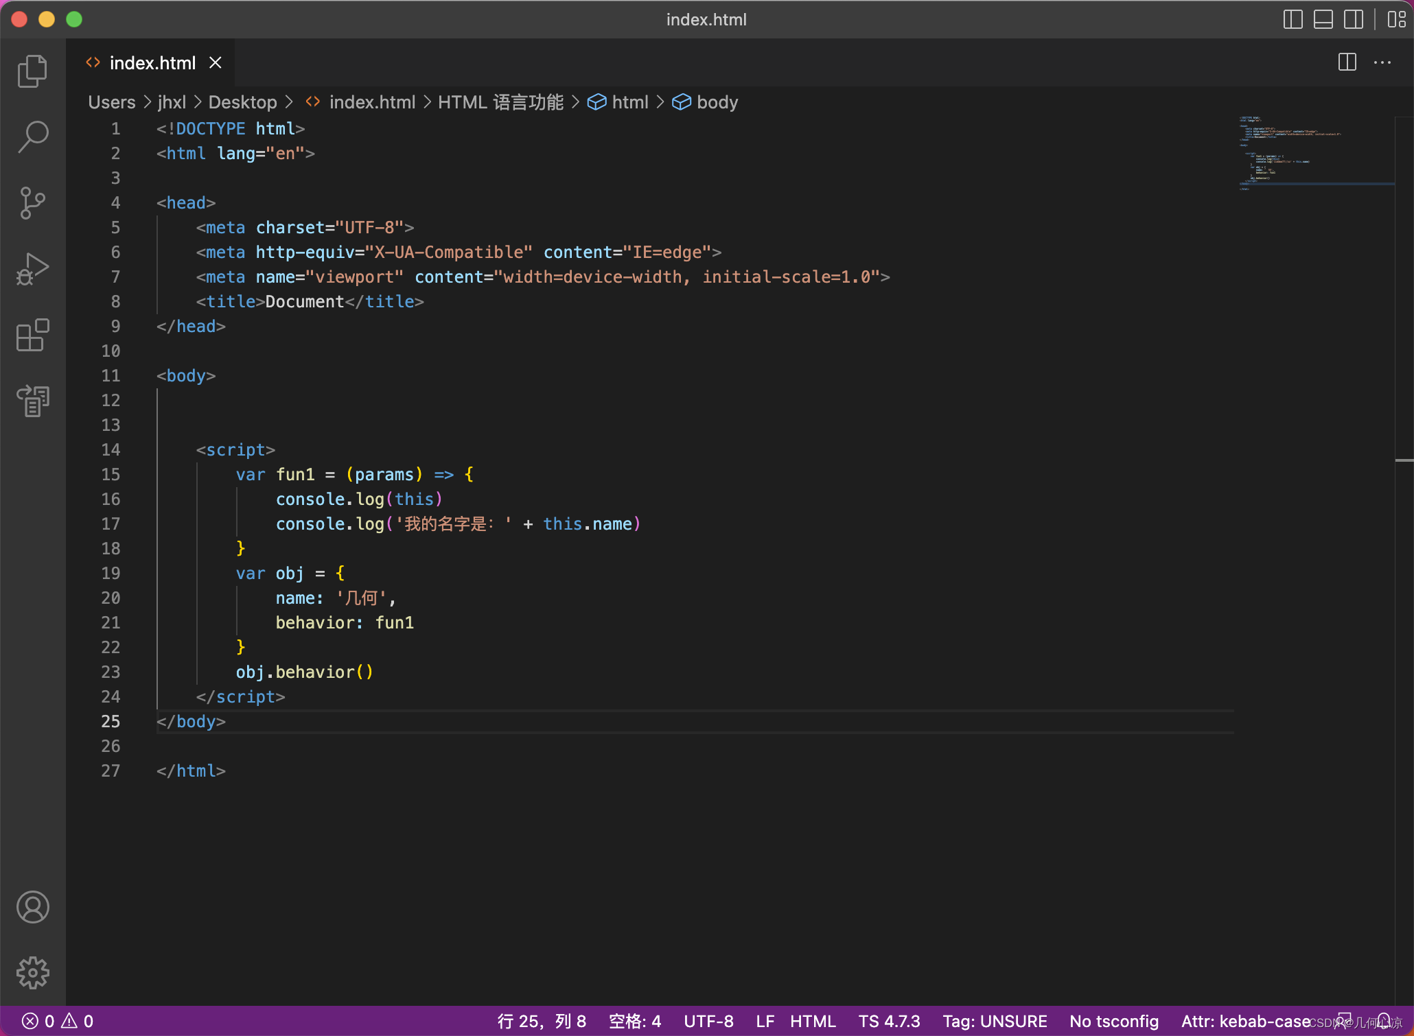Open the Accounts menu icon

tap(32, 907)
